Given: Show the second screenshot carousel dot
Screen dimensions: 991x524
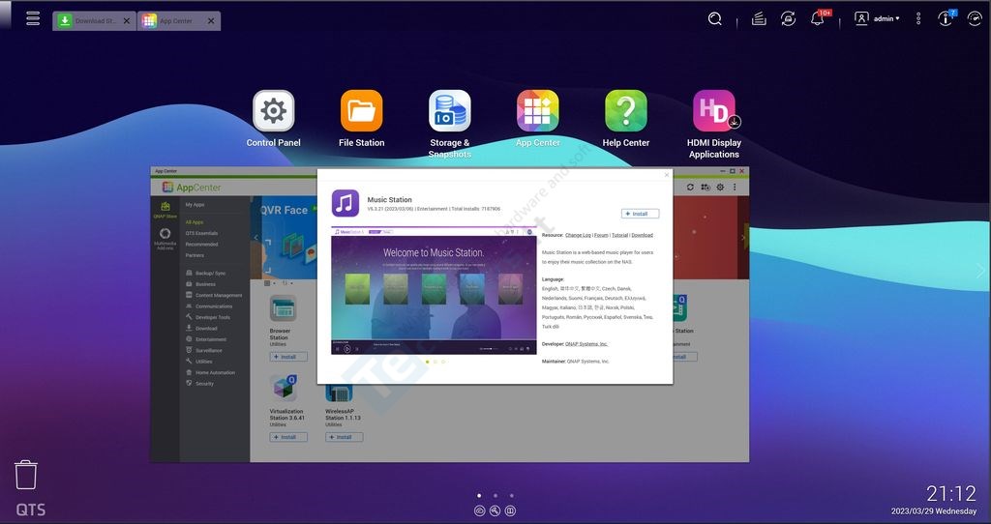Looking at the screenshot, I should [435, 362].
